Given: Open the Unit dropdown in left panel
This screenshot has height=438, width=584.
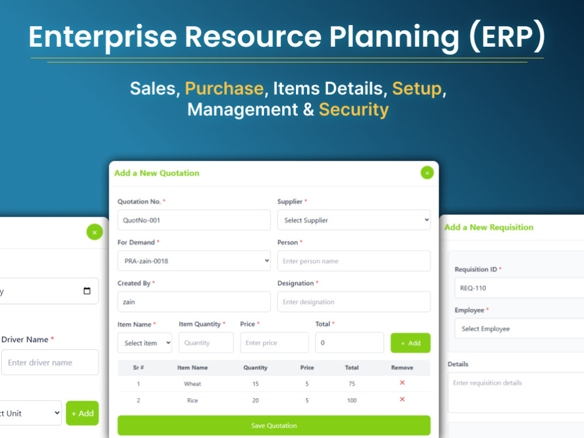Looking at the screenshot, I should (x=30, y=413).
